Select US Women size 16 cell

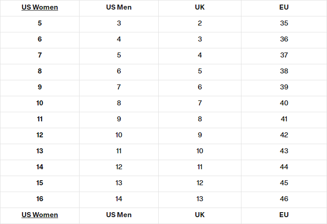click(x=40, y=199)
